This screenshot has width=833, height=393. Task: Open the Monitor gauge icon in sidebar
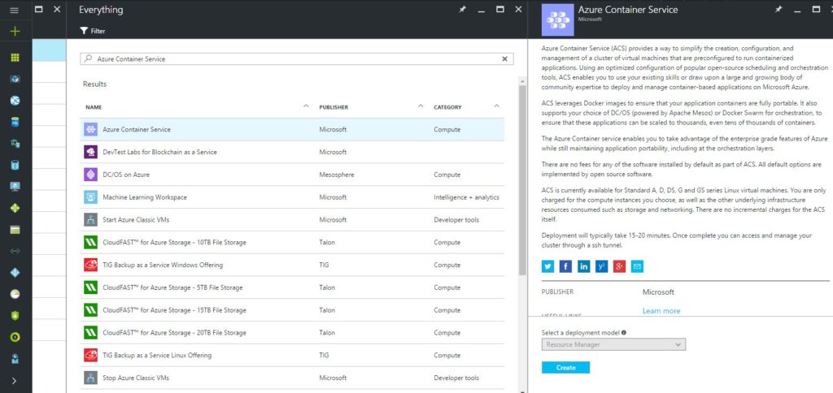(x=15, y=294)
